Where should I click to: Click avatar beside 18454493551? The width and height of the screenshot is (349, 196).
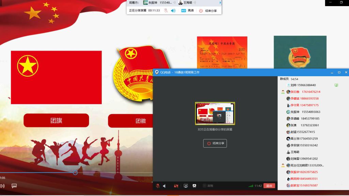tap(288, 179)
